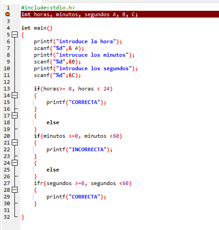
Task: Click the printf "introduce la hora" statement
Action: pyautogui.click(x=78, y=41)
